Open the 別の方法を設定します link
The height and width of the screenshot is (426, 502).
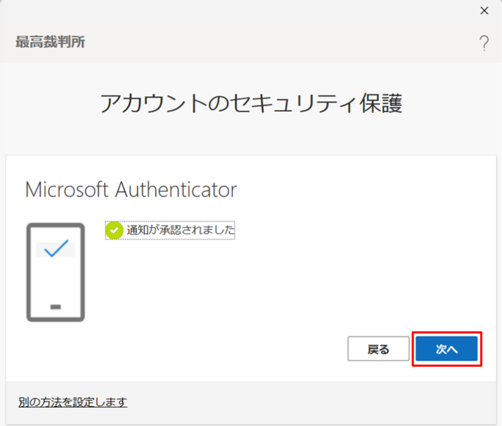pos(73,402)
